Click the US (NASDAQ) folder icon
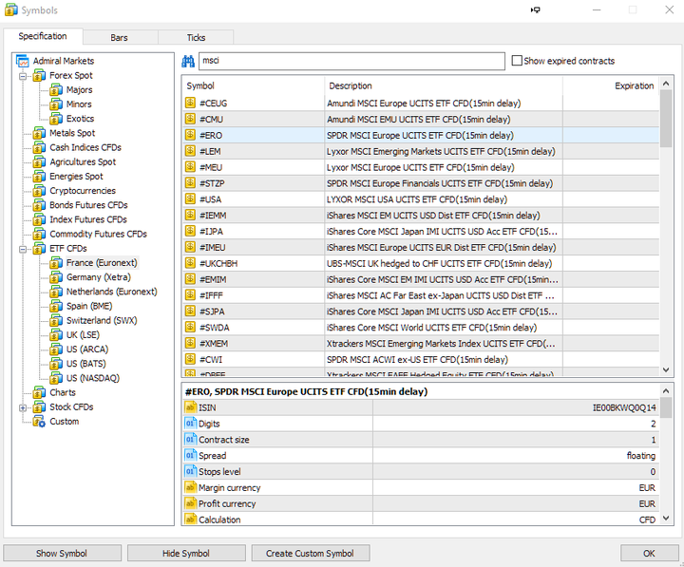Image resolution: width=684 pixels, height=567 pixels. (x=56, y=378)
